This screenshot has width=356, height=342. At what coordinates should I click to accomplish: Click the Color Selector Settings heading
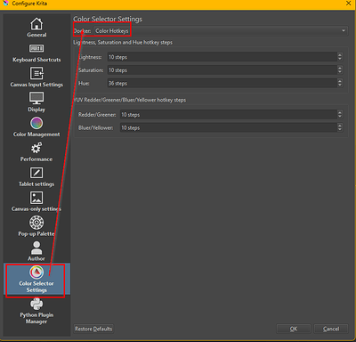point(108,19)
